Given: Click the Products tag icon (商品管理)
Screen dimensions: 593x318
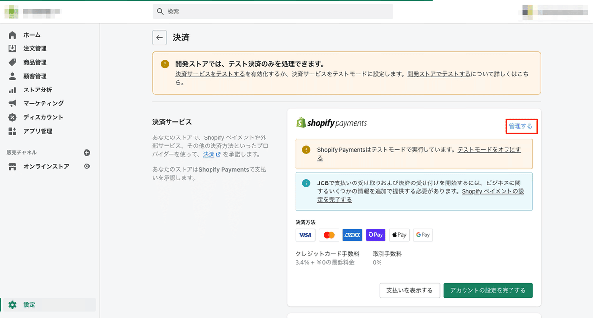Looking at the screenshot, I should point(12,62).
